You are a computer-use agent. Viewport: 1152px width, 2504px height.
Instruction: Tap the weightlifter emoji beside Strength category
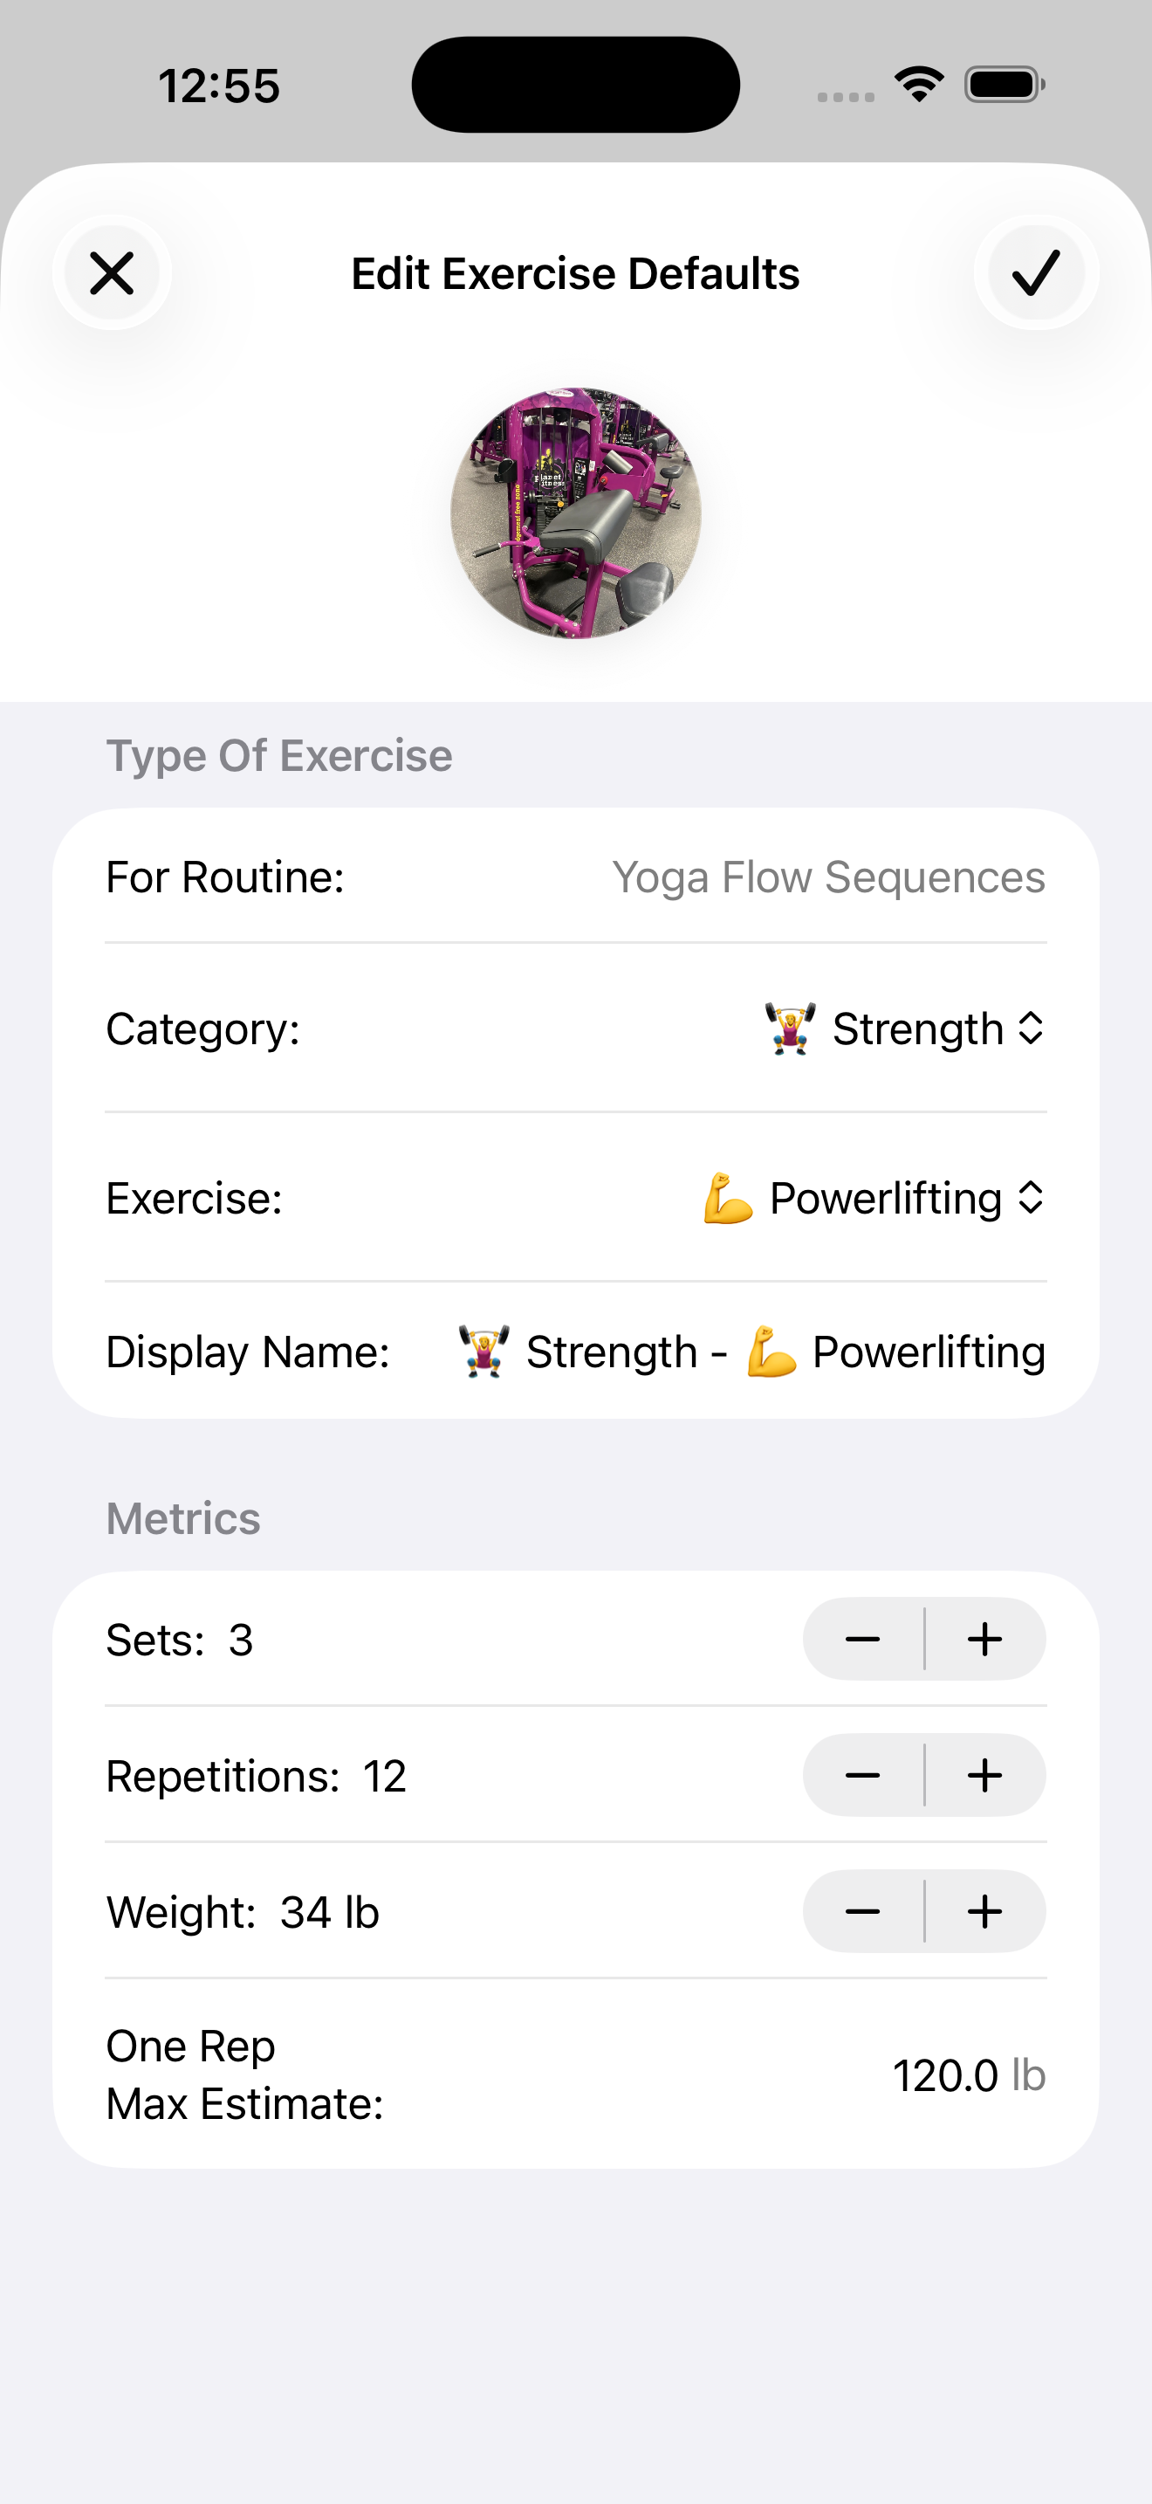point(790,1028)
